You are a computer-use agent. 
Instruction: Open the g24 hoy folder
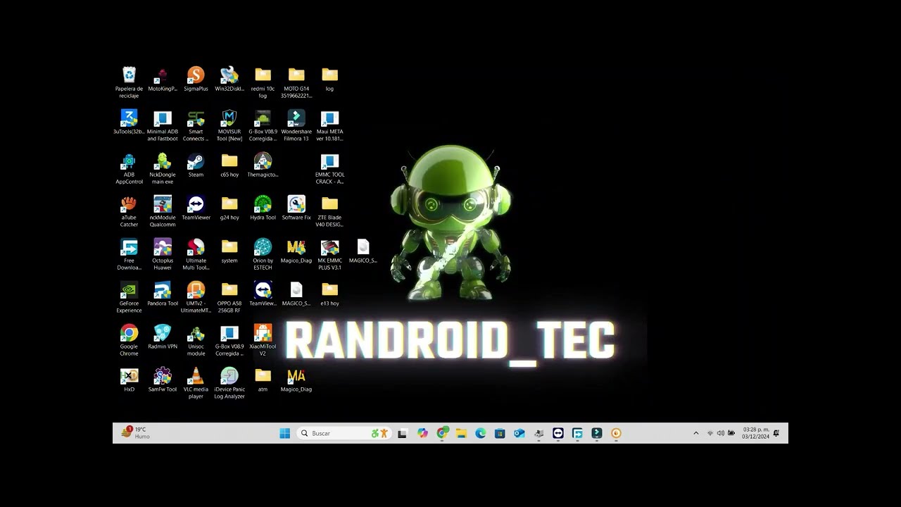pos(229,208)
